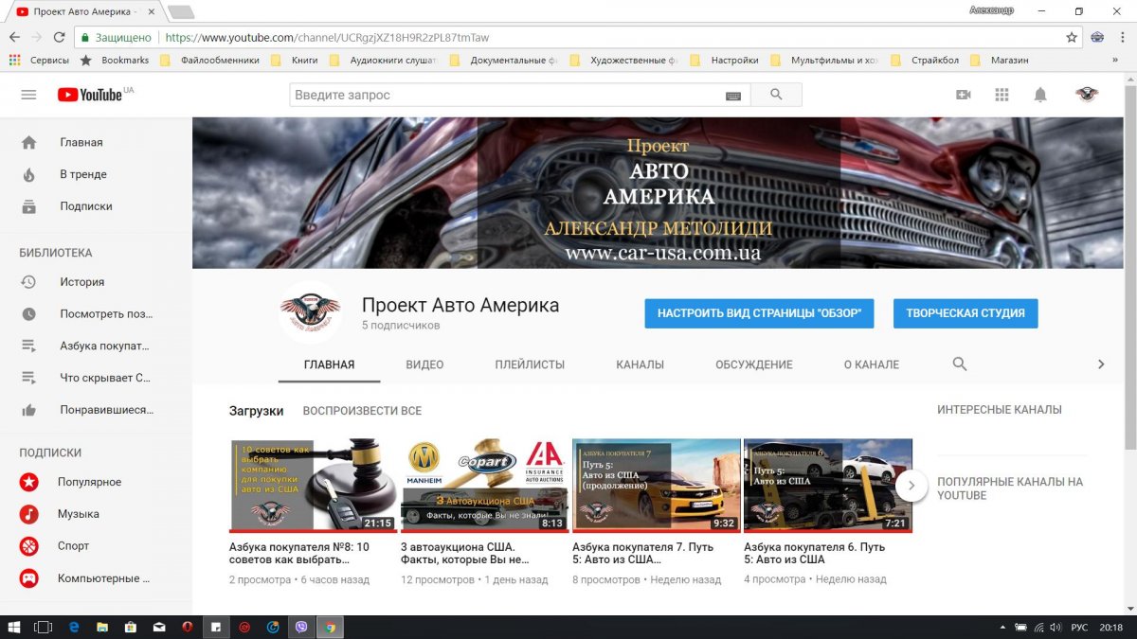Click Настроить вид страницы "Обзор" button

(759, 313)
